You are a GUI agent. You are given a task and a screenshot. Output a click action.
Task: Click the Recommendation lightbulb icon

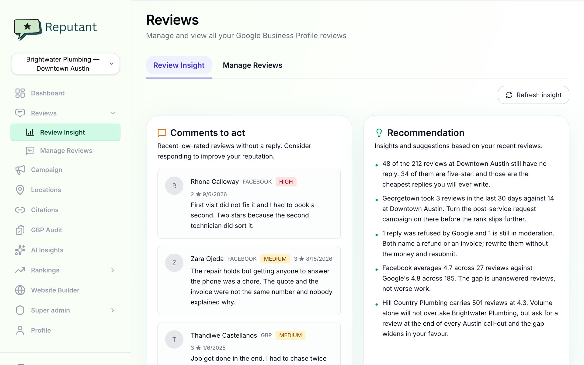click(379, 133)
